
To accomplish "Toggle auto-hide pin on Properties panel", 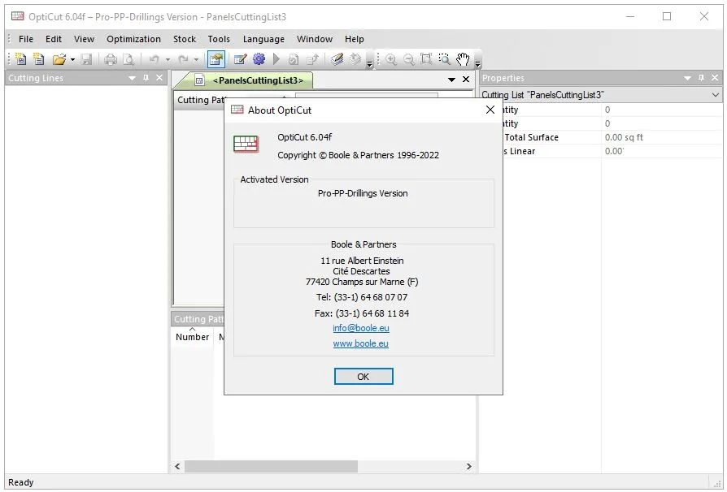I will point(702,78).
